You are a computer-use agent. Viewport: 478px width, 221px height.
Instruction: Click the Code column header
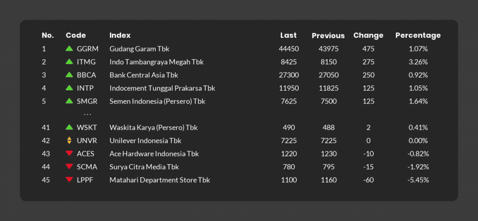76,35
